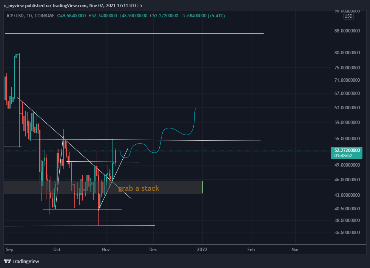Click the Dec label on time axis
370x268 pixels.
click(x=153, y=250)
